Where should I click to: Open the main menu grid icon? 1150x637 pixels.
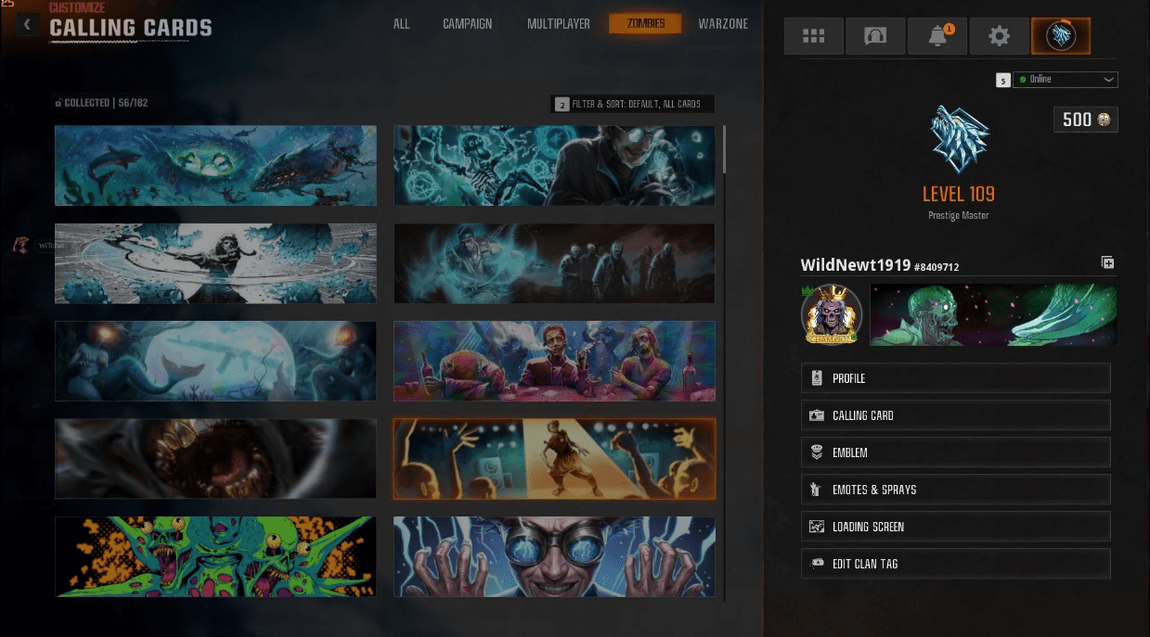point(814,35)
